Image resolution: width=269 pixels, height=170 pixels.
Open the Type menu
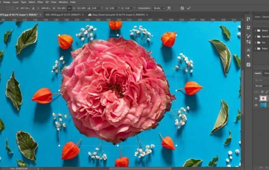[23, 2]
